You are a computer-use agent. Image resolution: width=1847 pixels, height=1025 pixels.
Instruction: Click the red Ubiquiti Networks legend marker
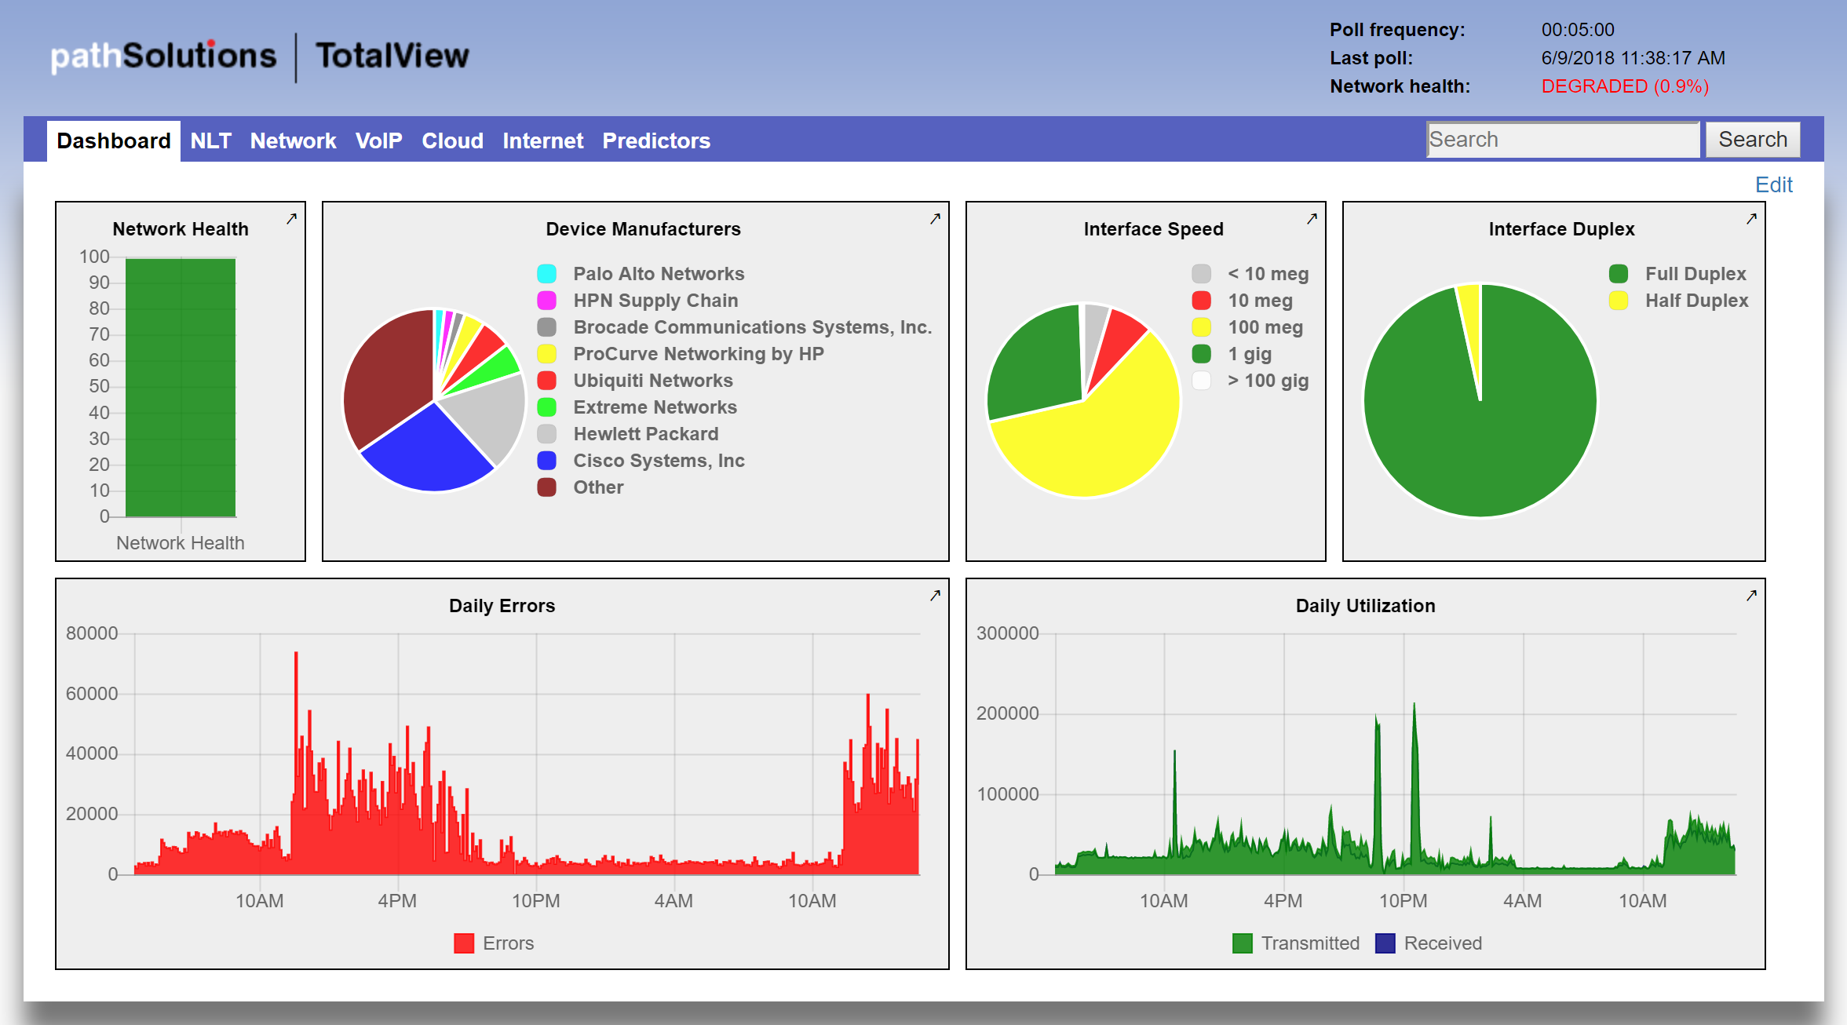548,381
